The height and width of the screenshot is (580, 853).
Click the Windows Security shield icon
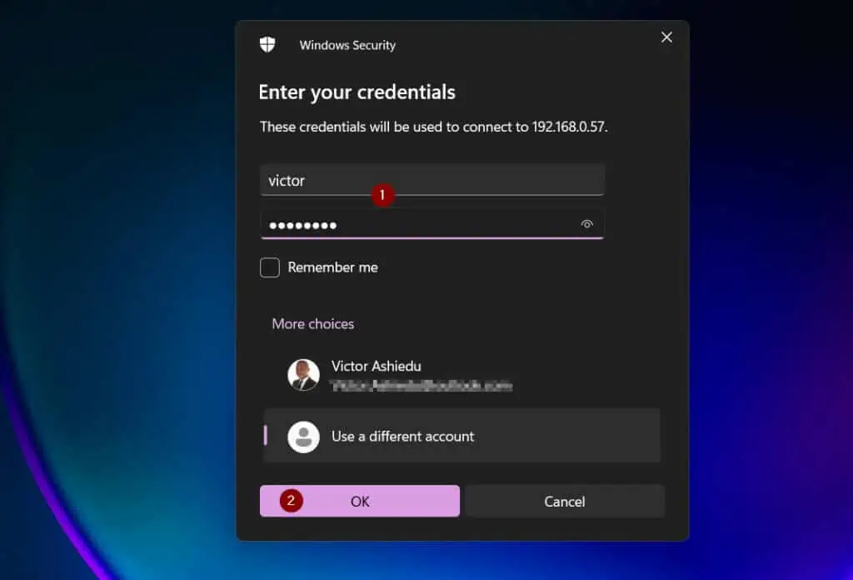click(267, 45)
